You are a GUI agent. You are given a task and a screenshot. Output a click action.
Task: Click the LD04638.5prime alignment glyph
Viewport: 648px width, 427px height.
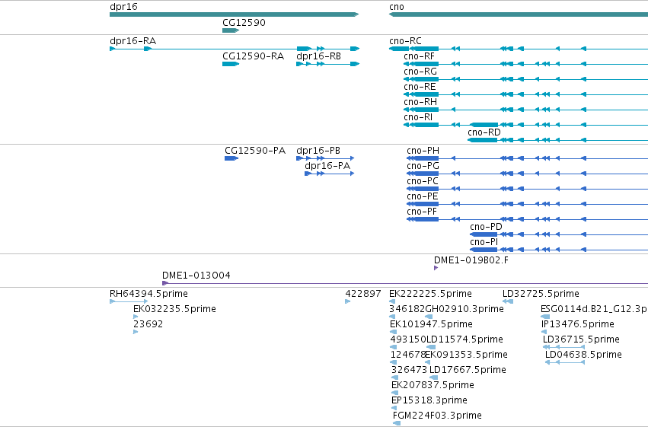565,362
